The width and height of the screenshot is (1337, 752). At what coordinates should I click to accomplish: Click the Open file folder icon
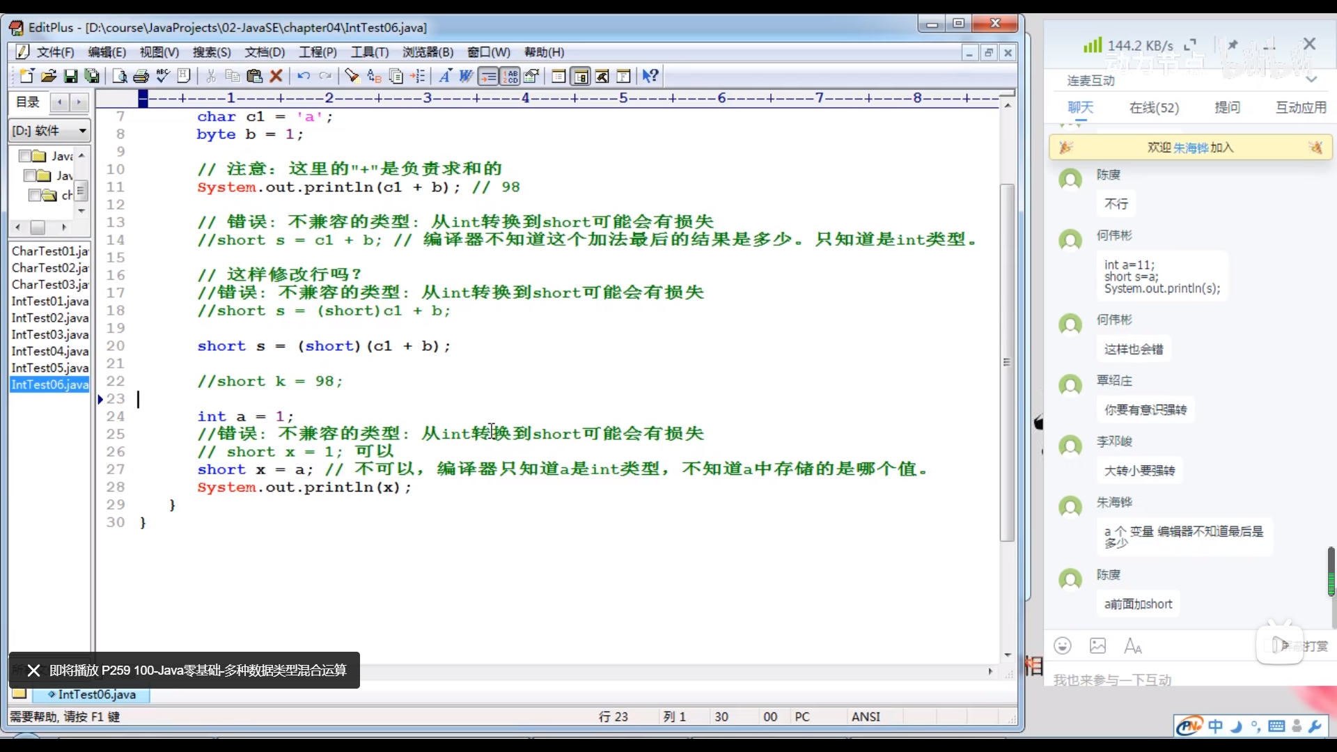pyautogui.click(x=49, y=76)
